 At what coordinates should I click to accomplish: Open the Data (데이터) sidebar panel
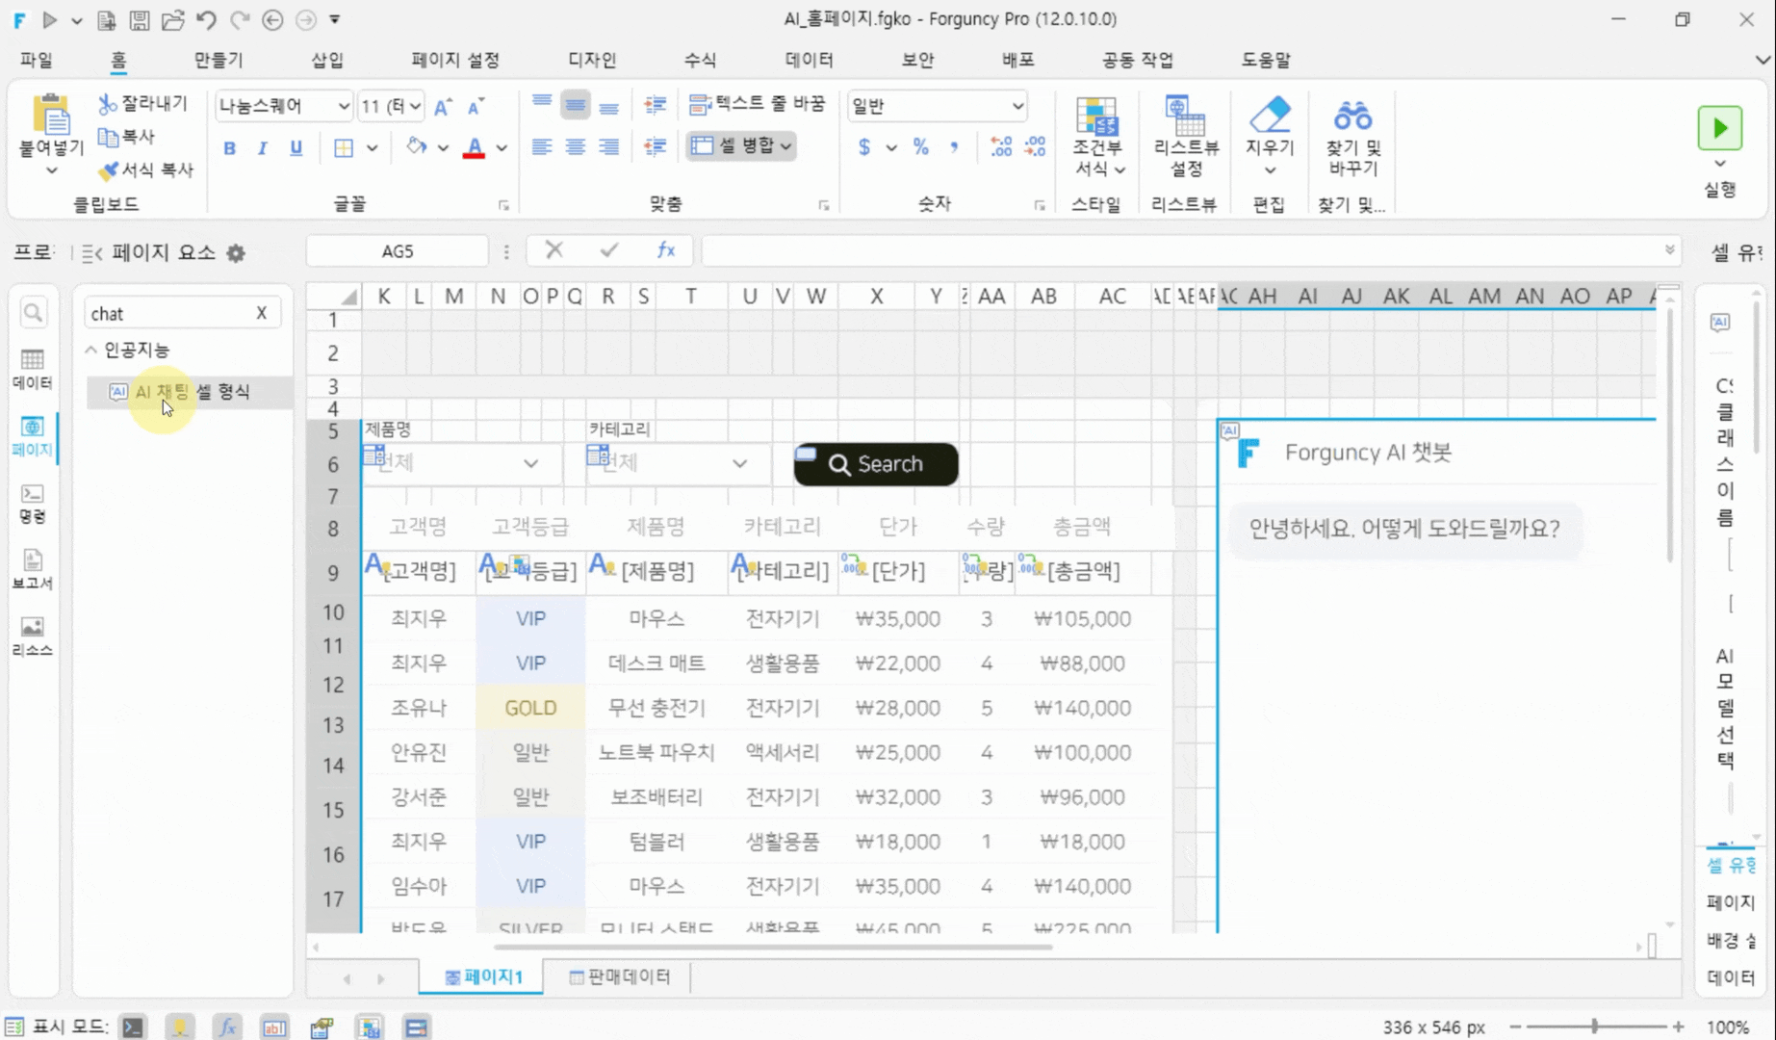[x=32, y=370]
